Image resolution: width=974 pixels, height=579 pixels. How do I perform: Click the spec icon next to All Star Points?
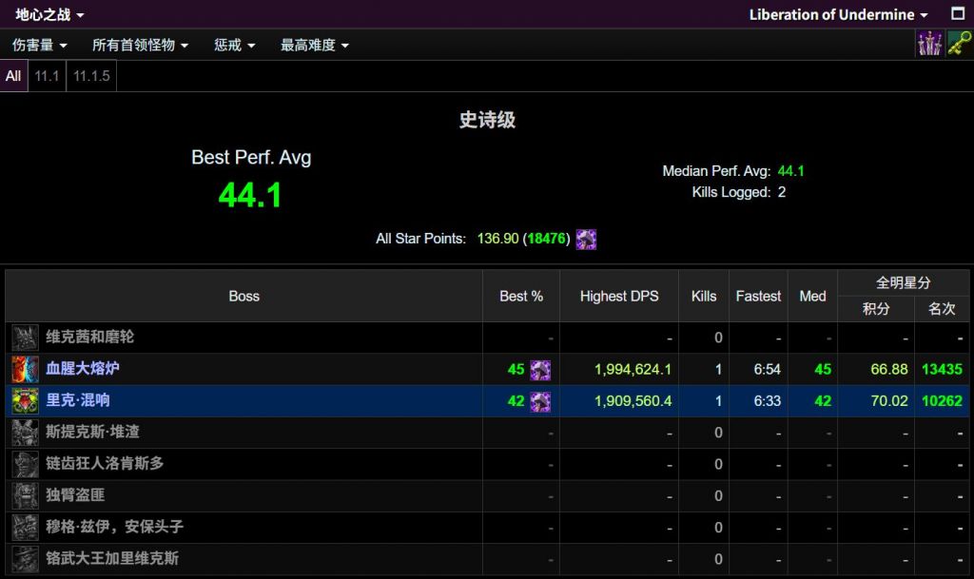(585, 240)
